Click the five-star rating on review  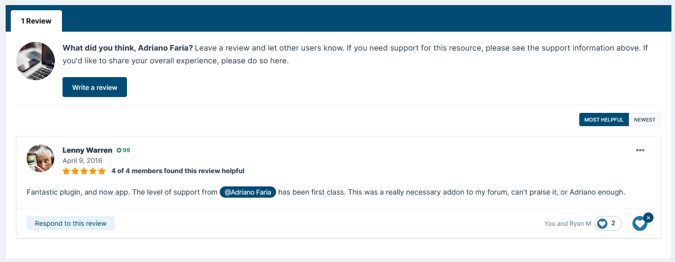click(84, 171)
